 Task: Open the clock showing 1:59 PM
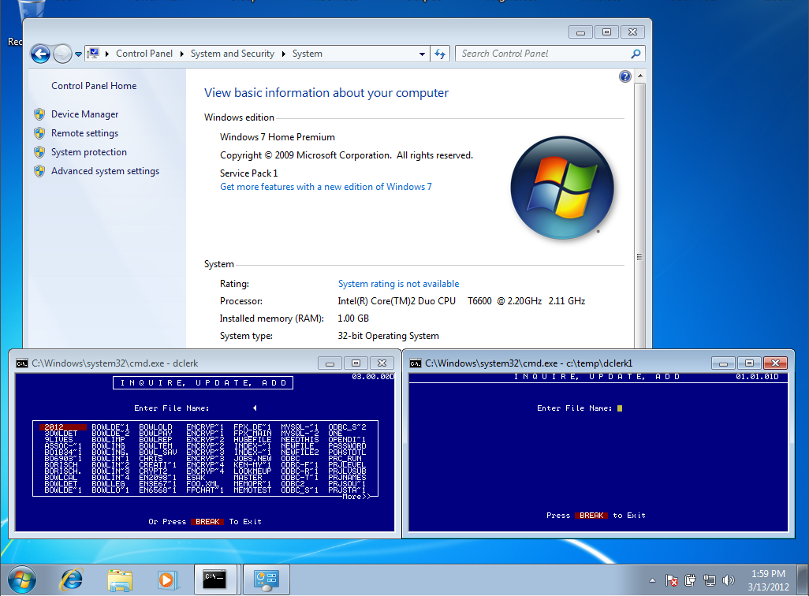click(768, 580)
